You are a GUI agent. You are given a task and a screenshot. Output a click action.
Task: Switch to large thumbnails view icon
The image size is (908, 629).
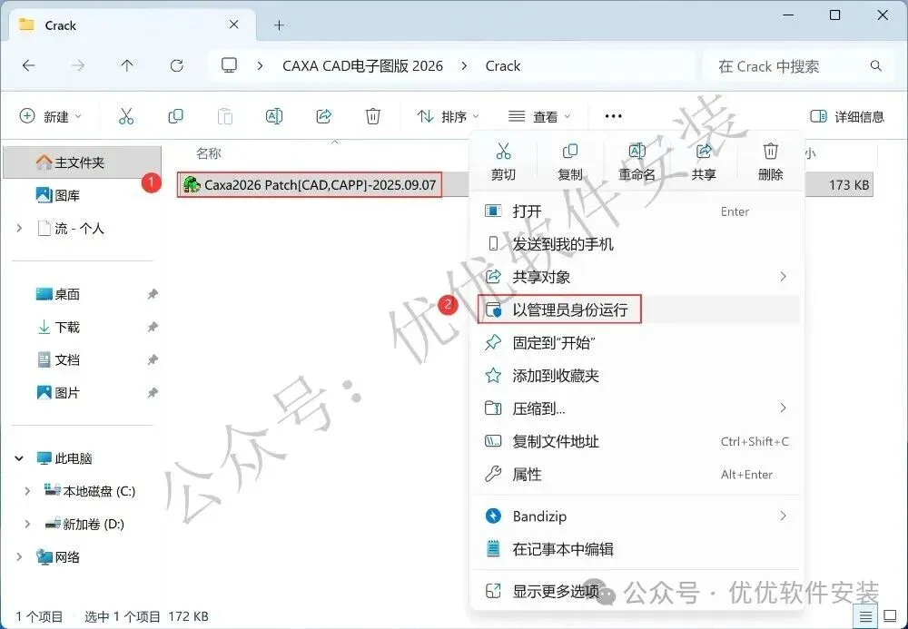tap(890, 616)
